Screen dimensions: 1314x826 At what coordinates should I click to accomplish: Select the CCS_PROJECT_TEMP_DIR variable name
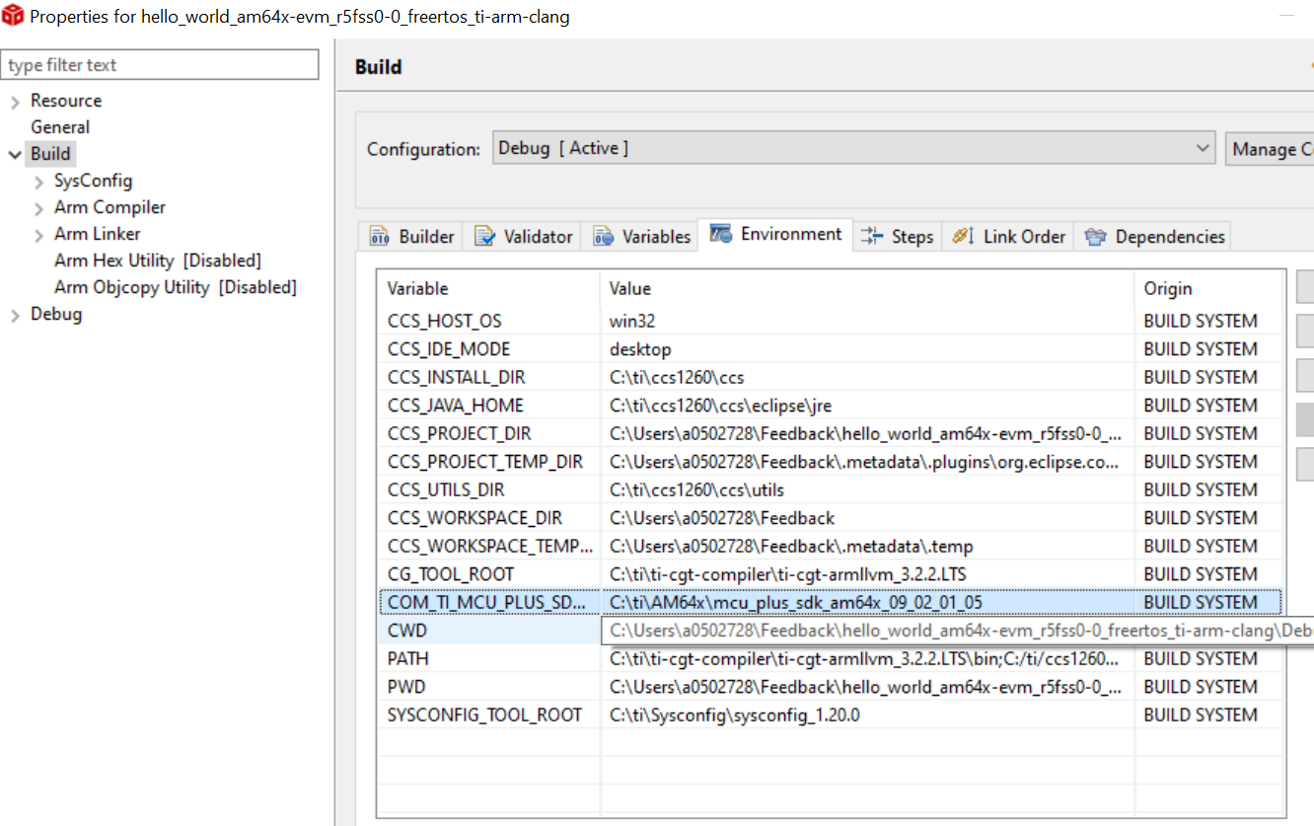(484, 462)
